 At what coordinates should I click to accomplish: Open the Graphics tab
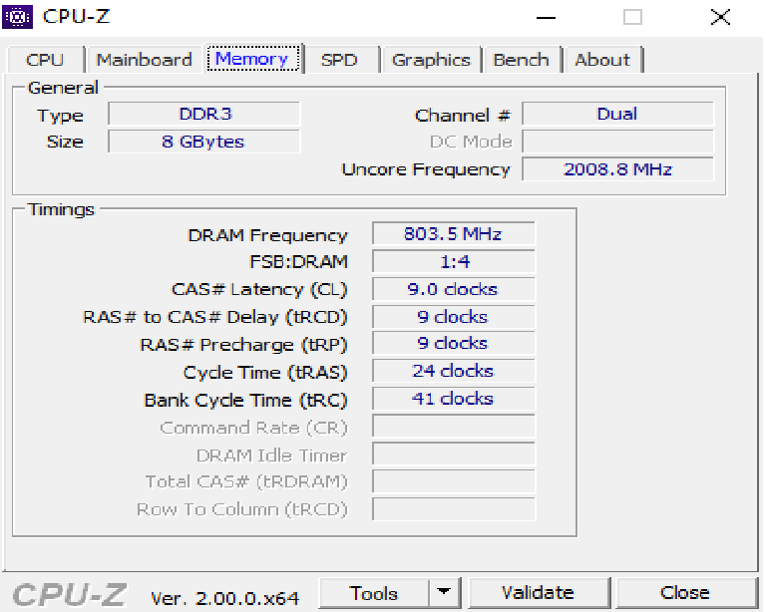431,60
